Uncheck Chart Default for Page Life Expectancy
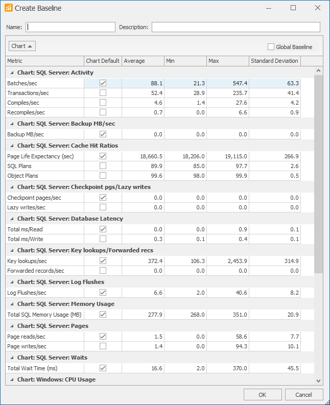Screen dimensions: 330x405 coord(103,156)
